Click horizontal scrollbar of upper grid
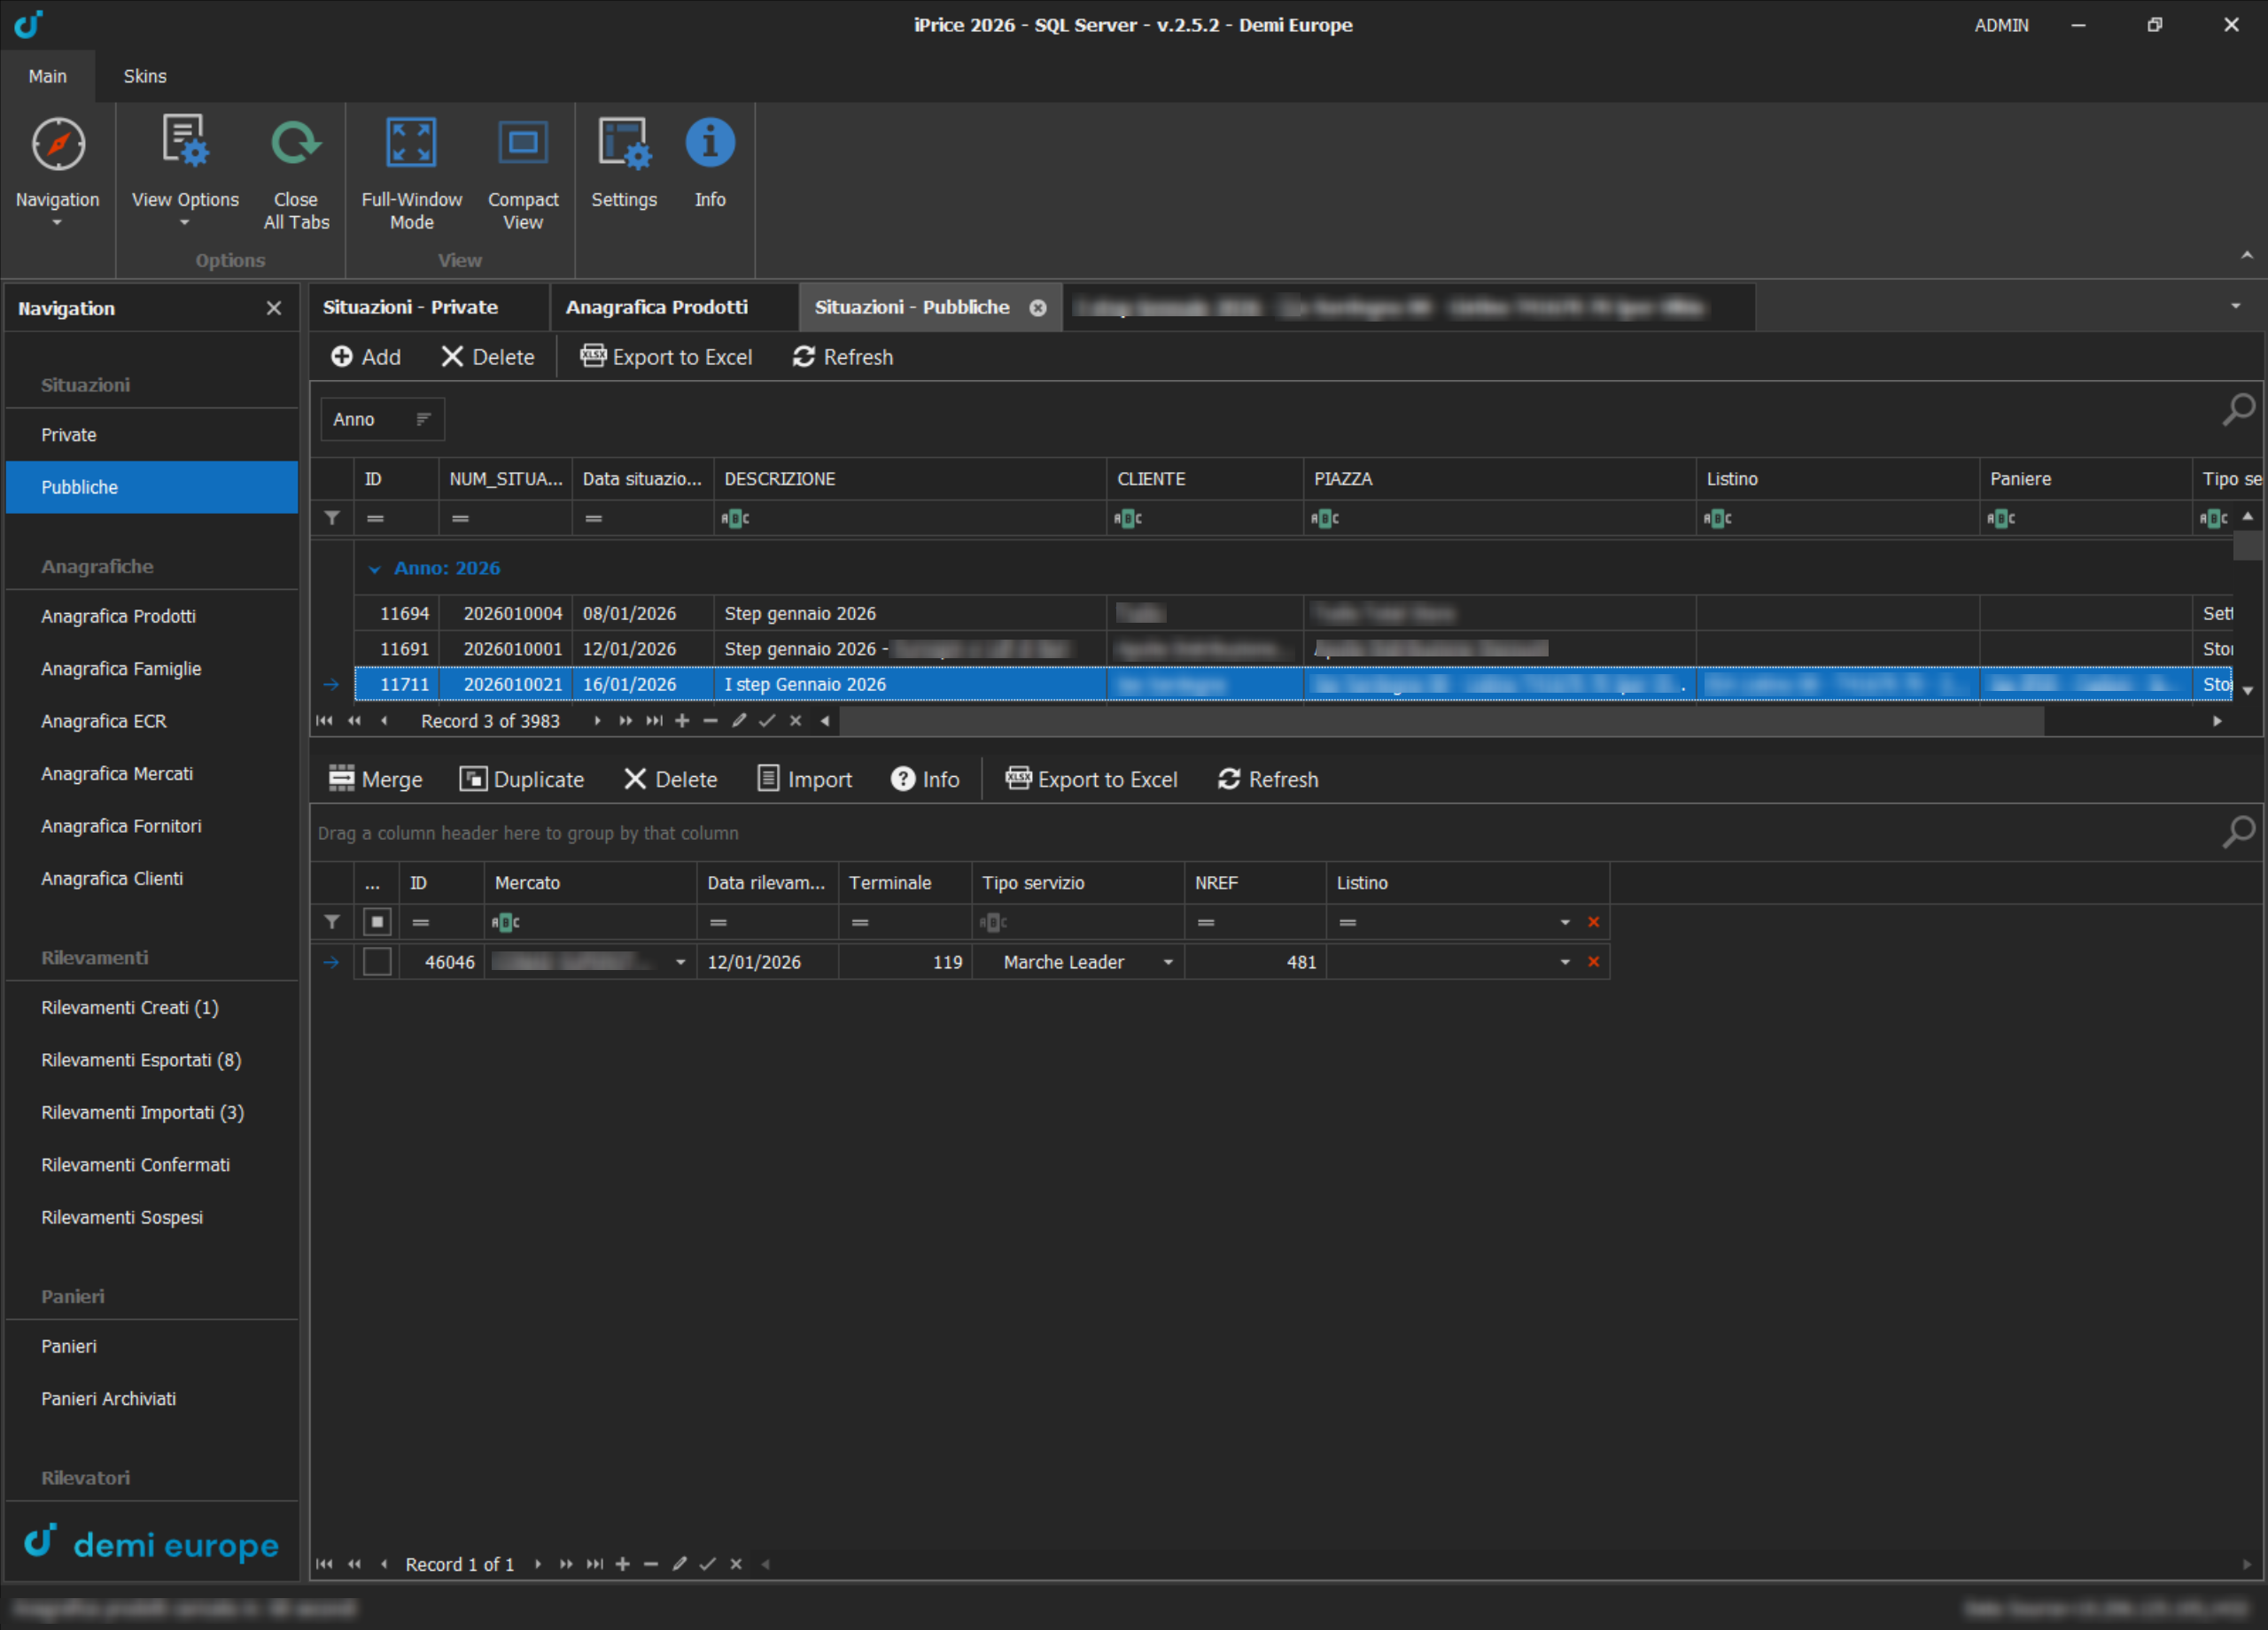2268x1630 pixels. [1441, 721]
